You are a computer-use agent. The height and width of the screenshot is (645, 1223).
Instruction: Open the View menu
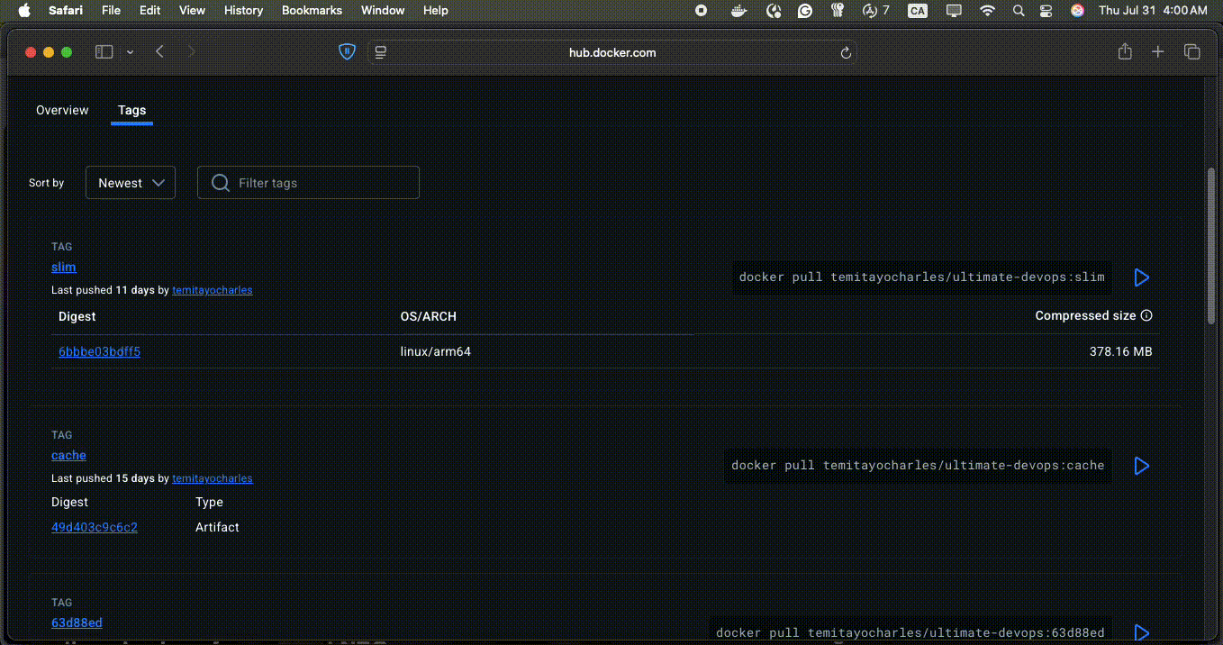tap(192, 11)
